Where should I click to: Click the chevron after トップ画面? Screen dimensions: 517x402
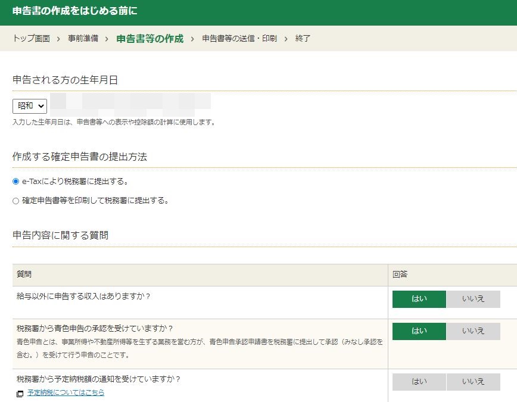58,39
